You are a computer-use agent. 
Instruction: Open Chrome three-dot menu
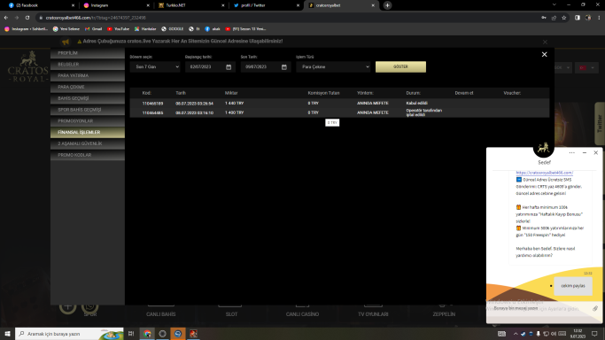pyautogui.click(x=599, y=18)
